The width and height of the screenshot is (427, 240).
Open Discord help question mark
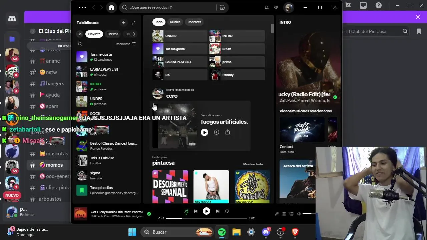point(379,5)
